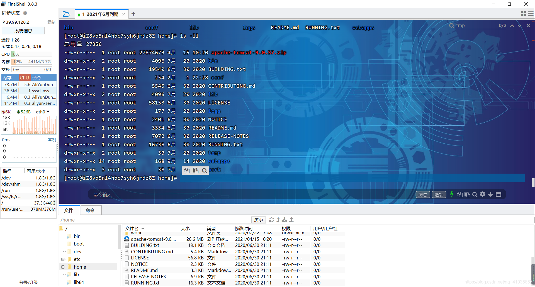Select the lib folder in tree

[x=76, y=274]
